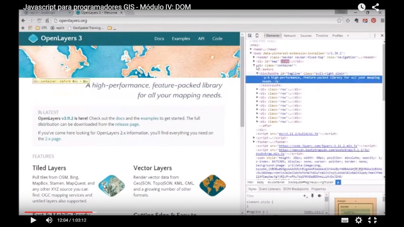Switch to DOM Breakpoints pane
This screenshot has width=404, height=227.
296,189
